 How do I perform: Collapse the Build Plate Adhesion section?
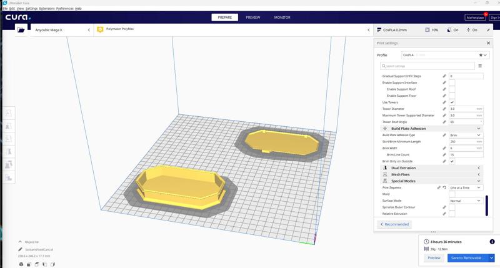click(431, 129)
